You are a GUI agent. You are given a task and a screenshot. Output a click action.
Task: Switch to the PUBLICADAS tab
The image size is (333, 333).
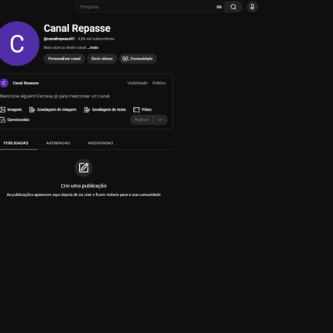point(16,143)
